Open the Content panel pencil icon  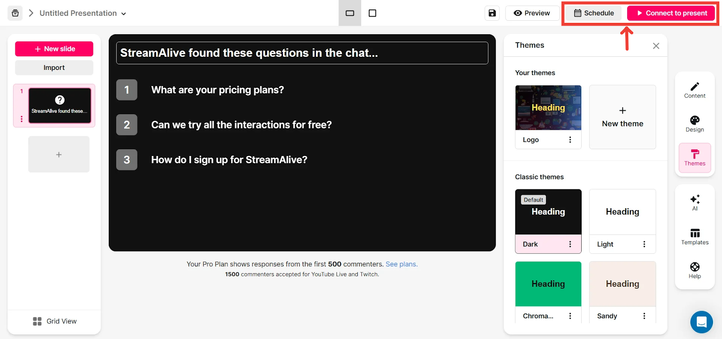[x=694, y=86]
